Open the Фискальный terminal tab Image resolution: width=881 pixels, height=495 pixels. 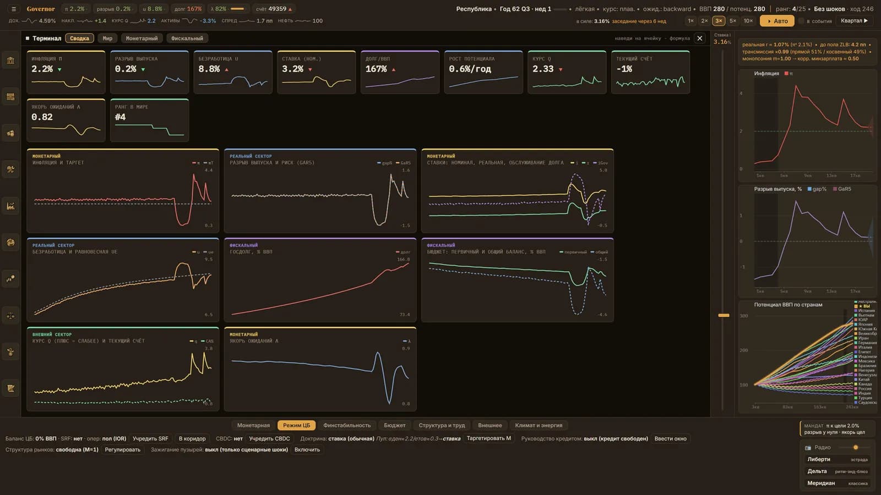tap(187, 38)
